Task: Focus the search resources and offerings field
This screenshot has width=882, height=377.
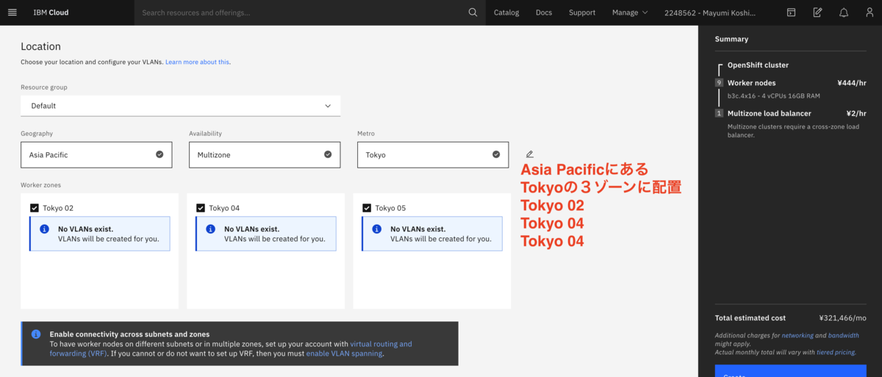Action: point(301,12)
